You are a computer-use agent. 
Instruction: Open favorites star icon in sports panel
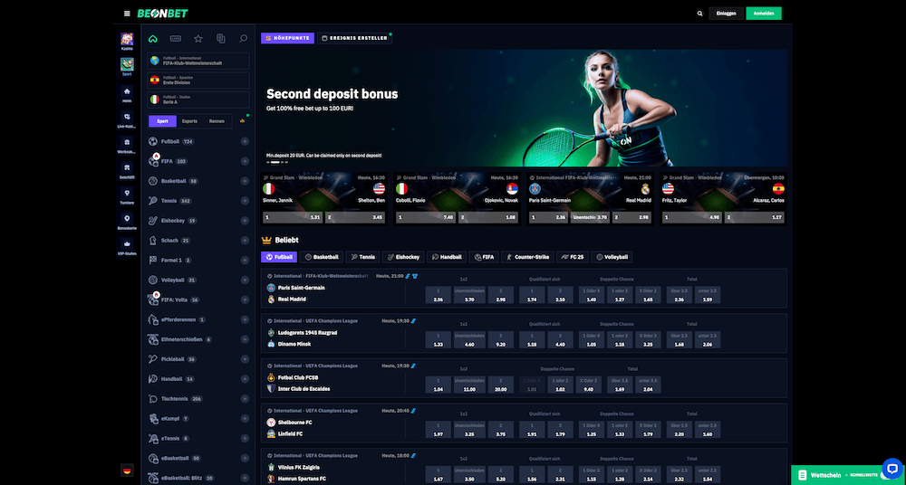click(198, 39)
